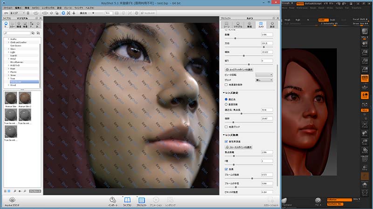Viewport: 373px width, 209px height.
Task: Expand the Wood material category arrow
Action: pos(8,85)
